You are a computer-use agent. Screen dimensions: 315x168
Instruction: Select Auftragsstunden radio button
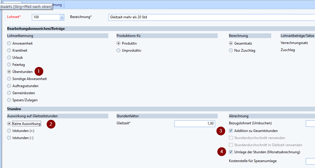coord(9,86)
